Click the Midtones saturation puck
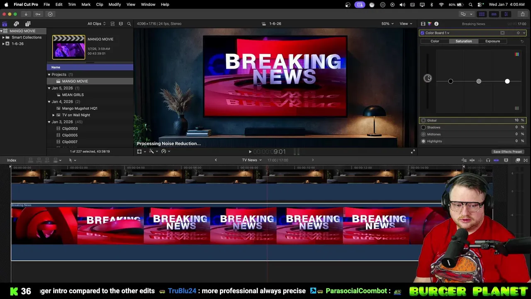This screenshot has height=299, width=531. click(x=479, y=81)
